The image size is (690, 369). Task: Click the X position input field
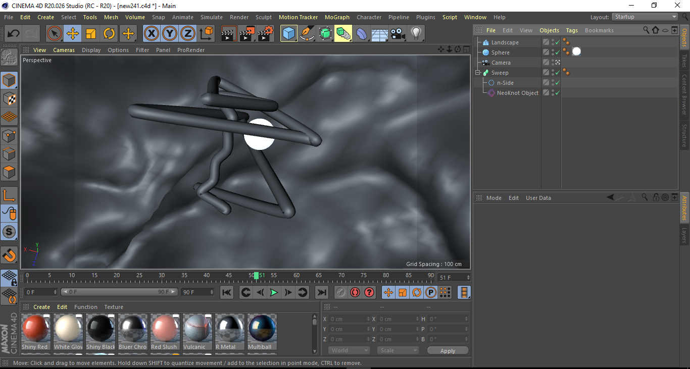[349, 319]
